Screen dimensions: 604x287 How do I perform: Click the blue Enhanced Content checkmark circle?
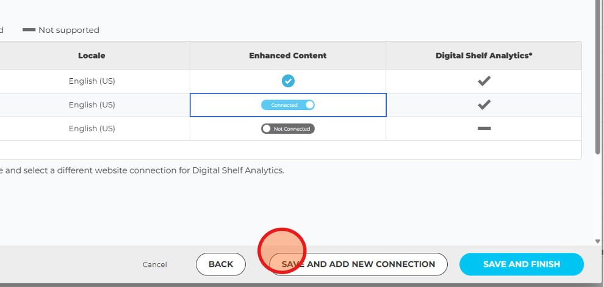click(x=288, y=81)
